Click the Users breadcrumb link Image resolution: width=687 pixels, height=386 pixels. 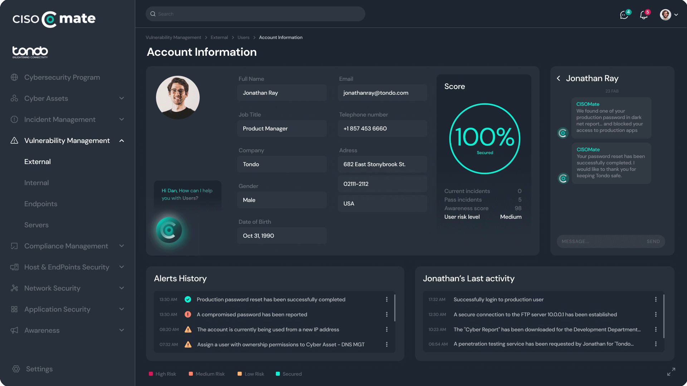pyautogui.click(x=243, y=38)
